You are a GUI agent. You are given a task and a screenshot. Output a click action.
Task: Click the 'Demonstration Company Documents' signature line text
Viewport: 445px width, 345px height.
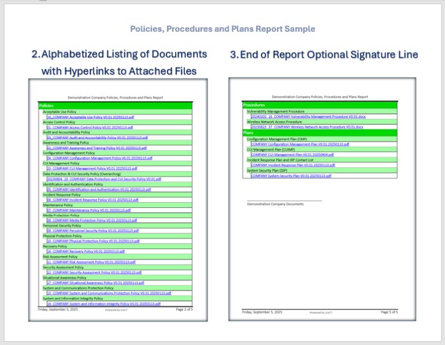[x=275, y=204]
